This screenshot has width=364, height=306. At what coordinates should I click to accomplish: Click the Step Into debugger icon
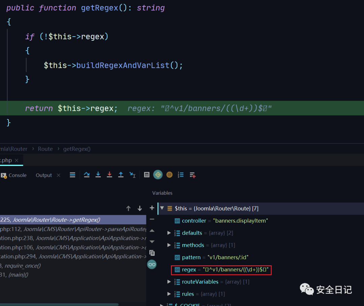coord(98,175)
